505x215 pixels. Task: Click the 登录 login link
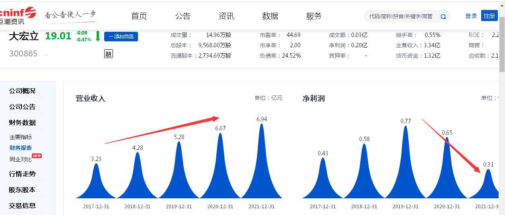pos(471,16)
